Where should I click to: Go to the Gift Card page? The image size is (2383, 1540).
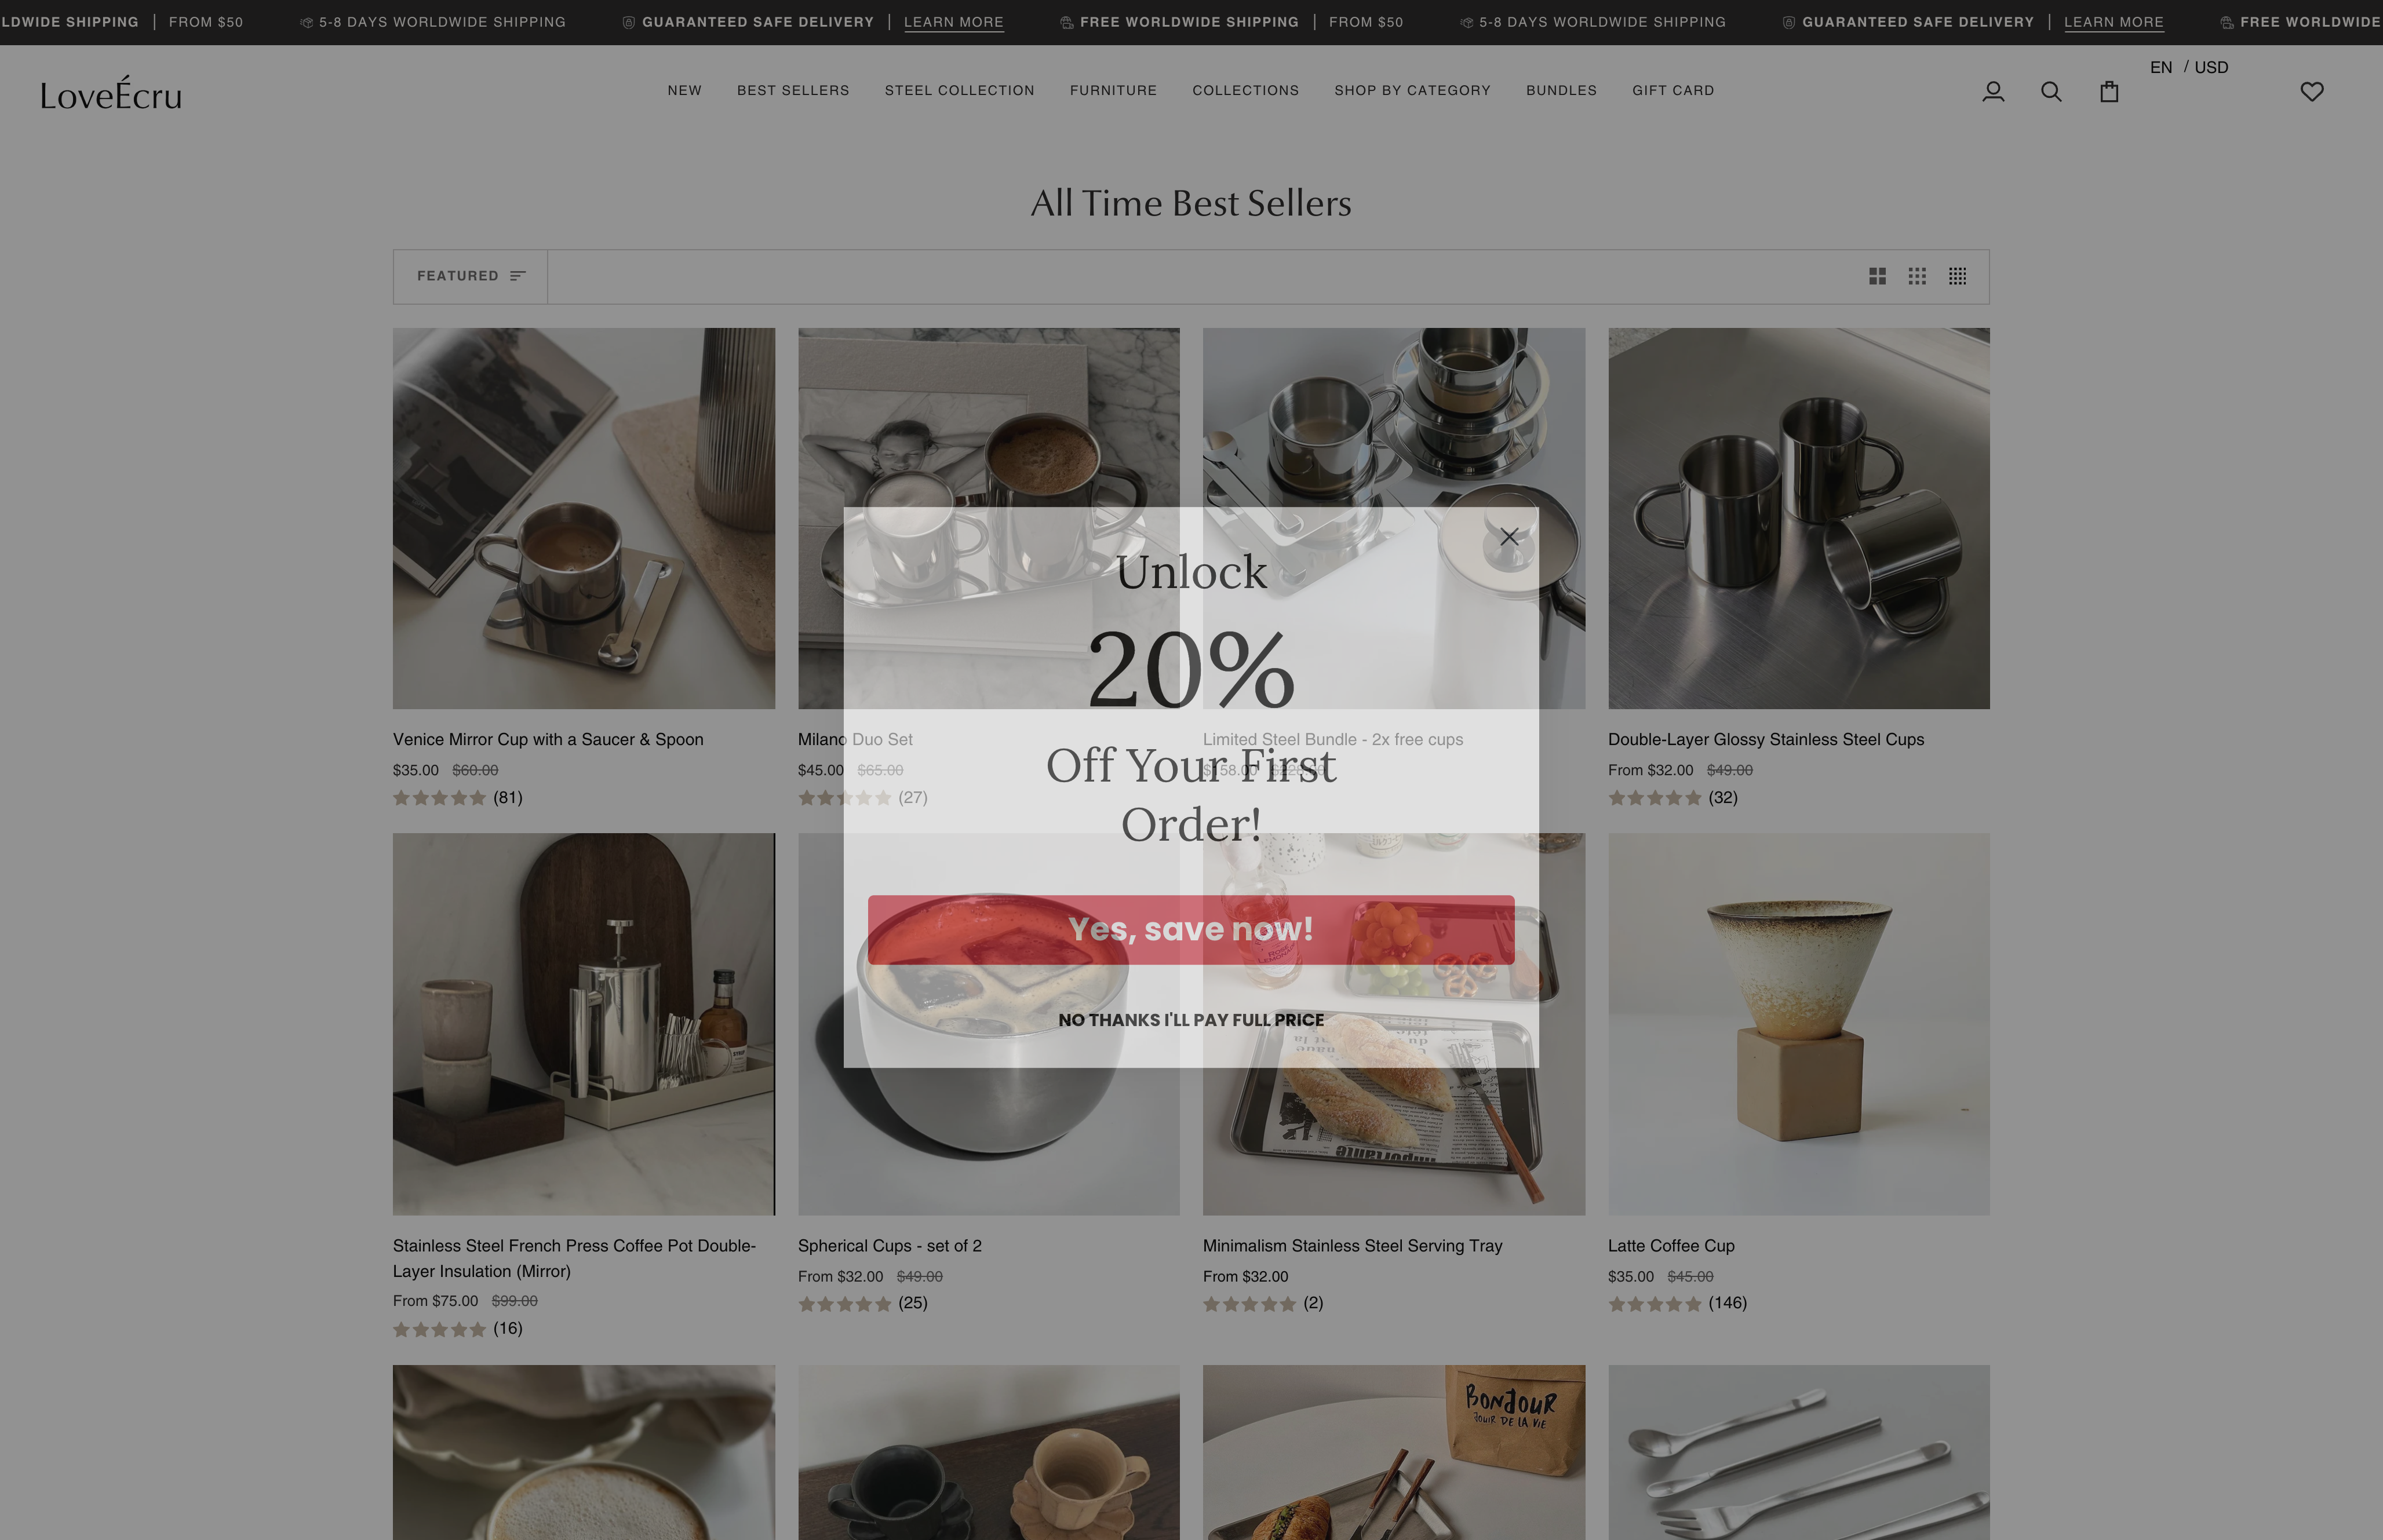[x=1673, y=90]
